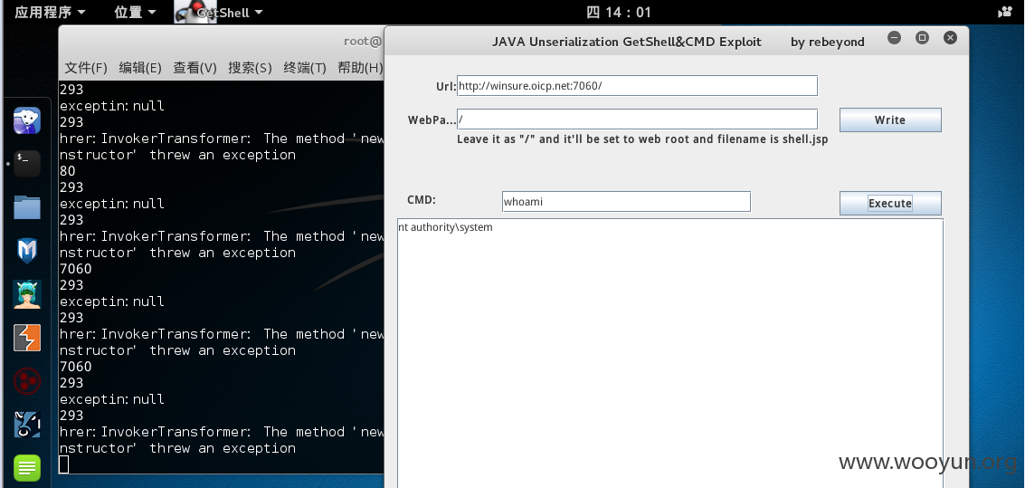The height and width of the screenshot is (488, 1025).
Task: Click the by rebeyond author text
Action: (x=828, y=42)
